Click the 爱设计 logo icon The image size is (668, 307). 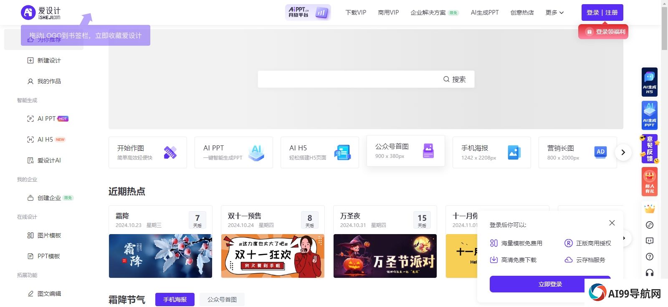point(28,12)
